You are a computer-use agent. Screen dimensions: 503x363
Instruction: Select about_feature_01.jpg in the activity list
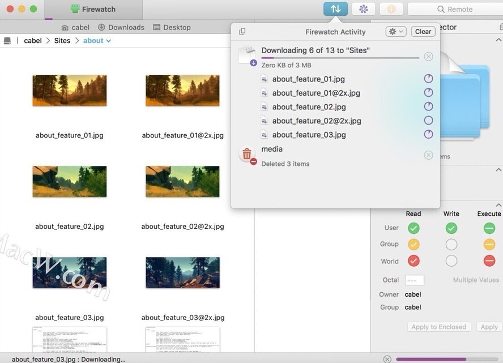tap(309, 79)
